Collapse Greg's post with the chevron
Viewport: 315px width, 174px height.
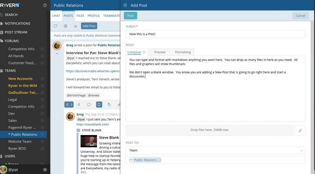(x=57, y=54)
